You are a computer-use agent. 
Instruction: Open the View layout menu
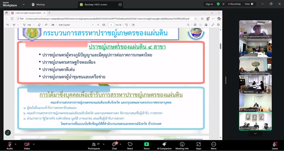pos(249,4)
